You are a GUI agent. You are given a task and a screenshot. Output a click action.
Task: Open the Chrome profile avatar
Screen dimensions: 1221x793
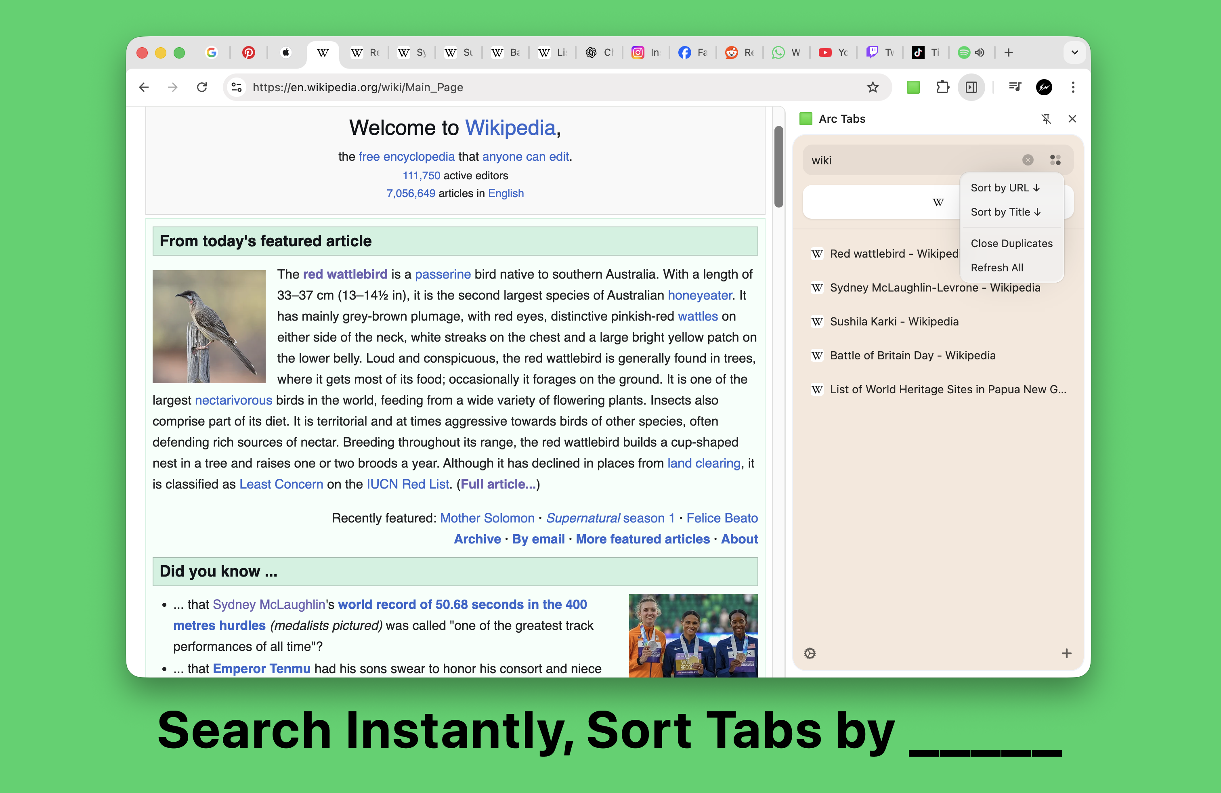[1044, 87]
